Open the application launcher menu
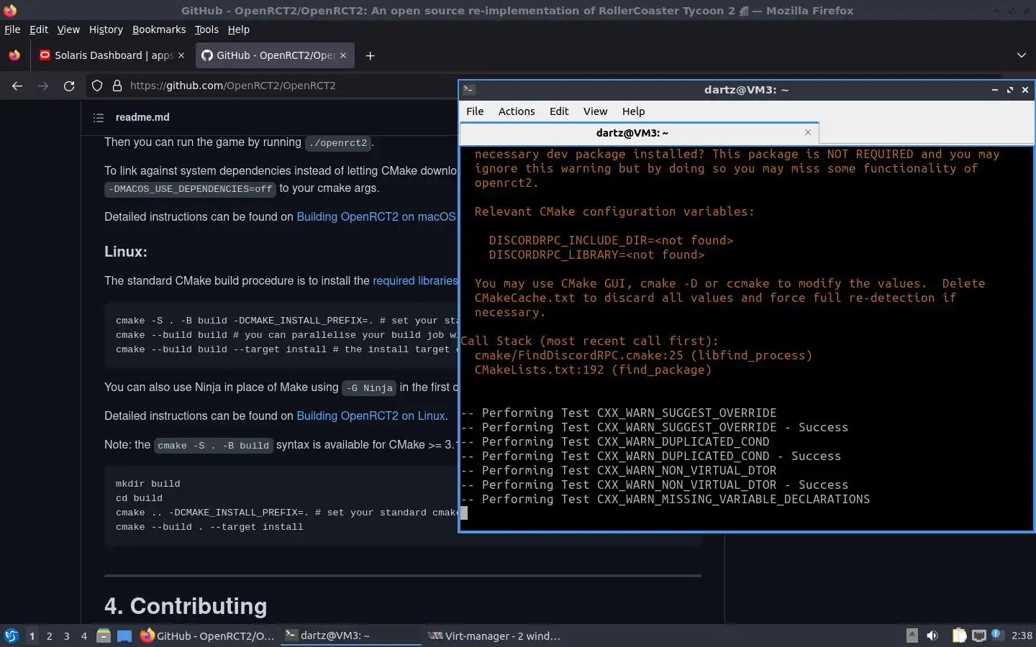Screen dimensions: 1036x647 (12, 635)
